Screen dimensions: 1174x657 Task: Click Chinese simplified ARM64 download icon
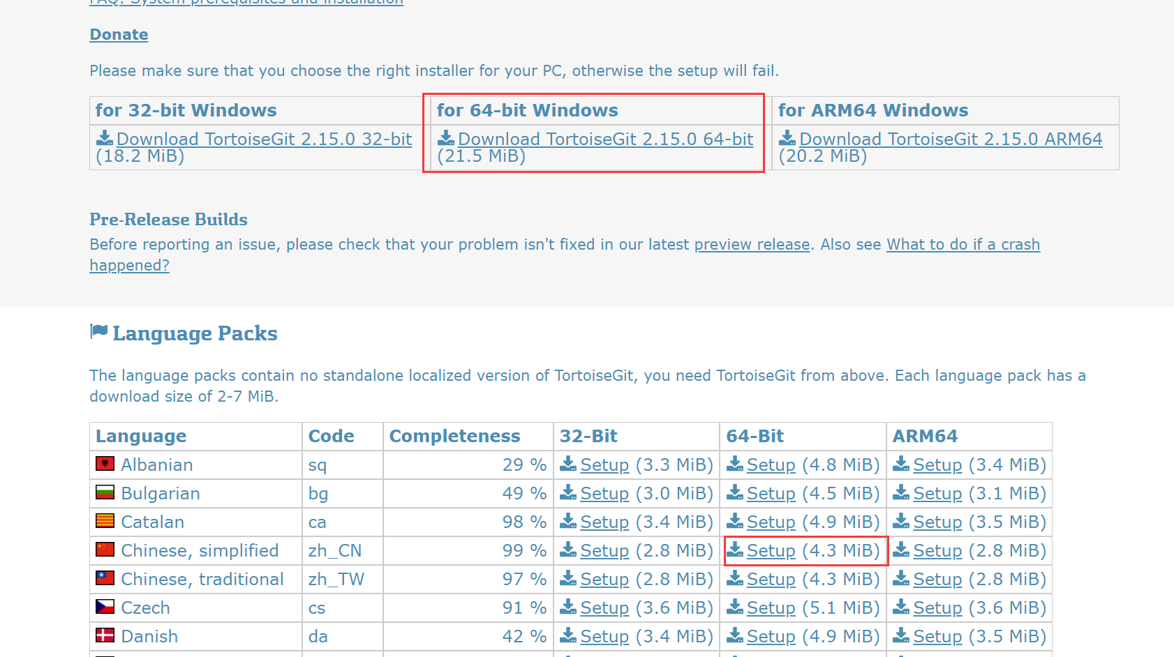901,550
